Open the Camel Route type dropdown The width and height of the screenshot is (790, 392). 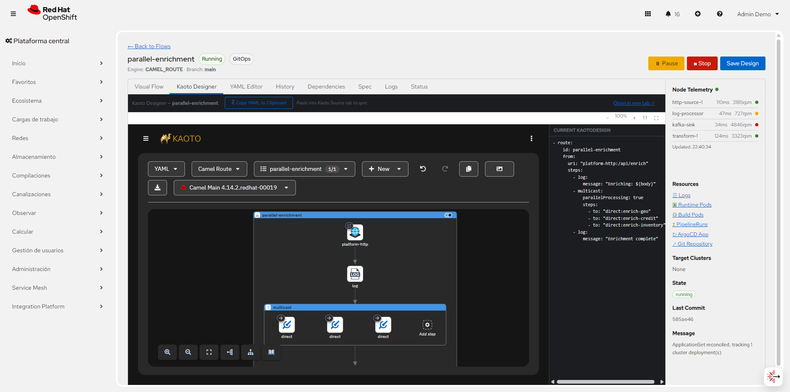[x=219, y=169]
